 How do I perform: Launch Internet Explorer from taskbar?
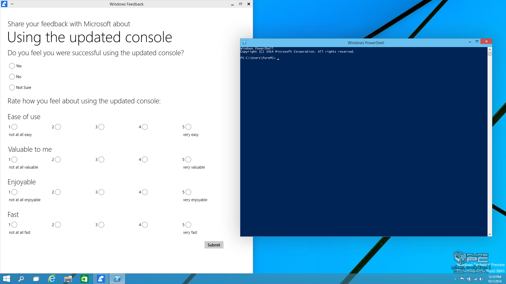click(52, 279)
